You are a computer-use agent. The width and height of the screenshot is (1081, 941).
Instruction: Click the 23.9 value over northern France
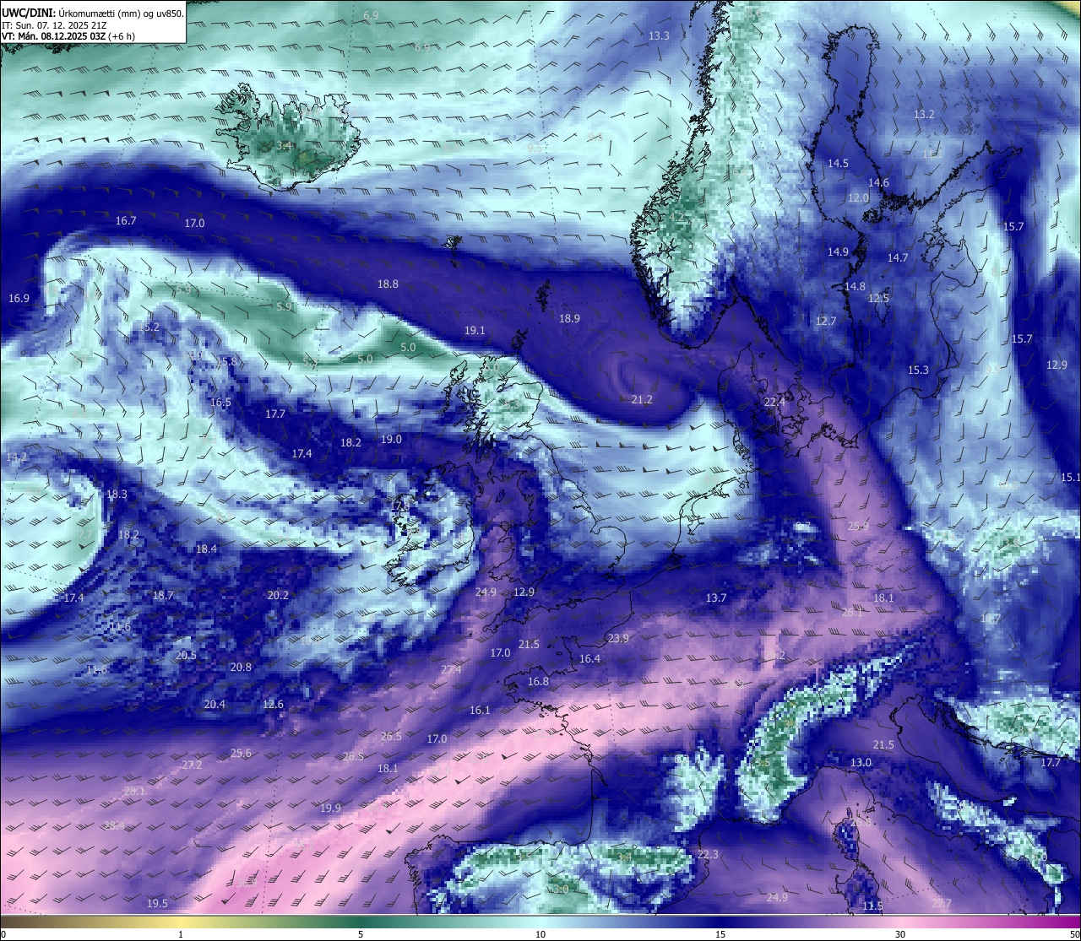618,638
